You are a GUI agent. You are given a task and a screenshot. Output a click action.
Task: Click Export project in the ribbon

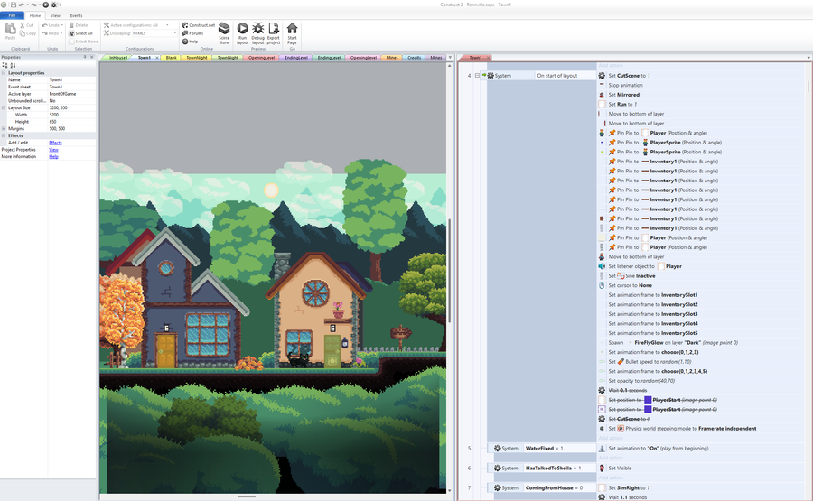pyautogui.click(x=273, y=33)
